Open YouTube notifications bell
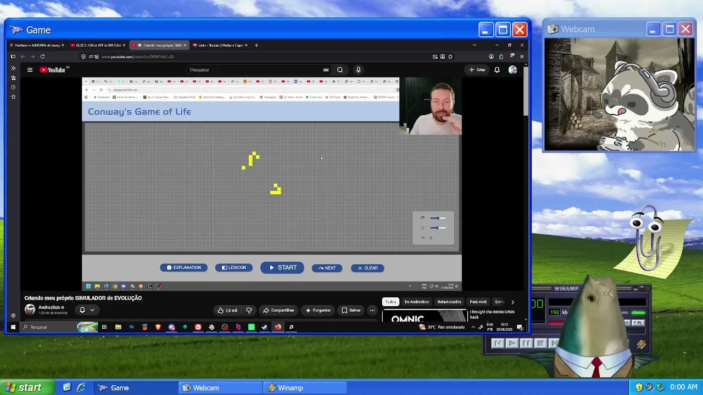Image resolution: width=703 pixels, height=395 pixels. pyautogui.click(x=497, y=70)
